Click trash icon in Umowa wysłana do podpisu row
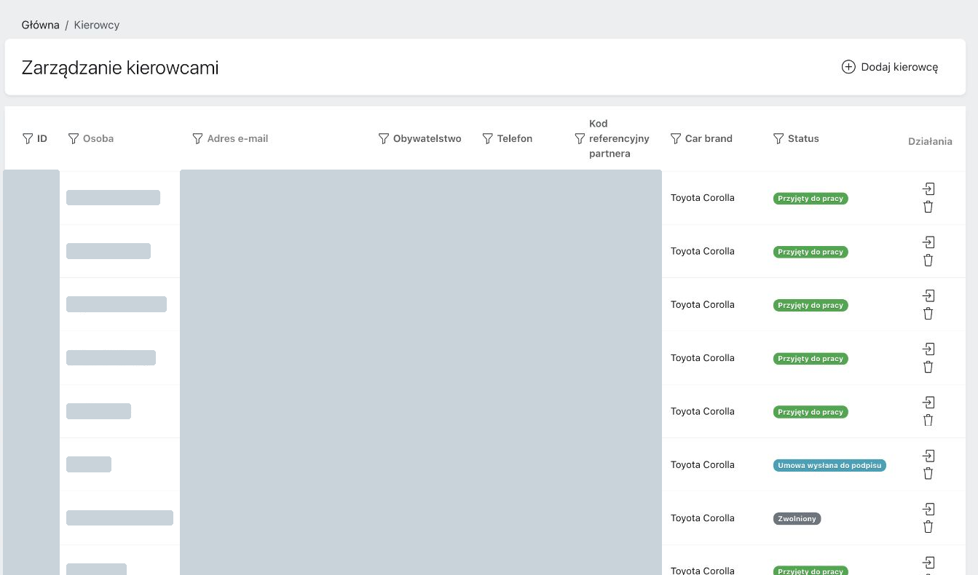978x575 pixels. (x=928, y=473)
